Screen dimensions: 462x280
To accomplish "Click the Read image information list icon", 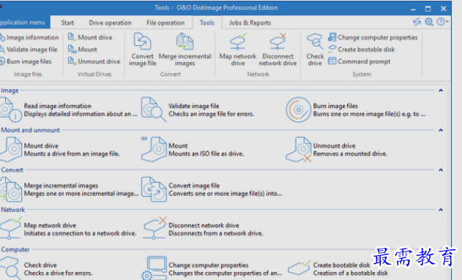I will [x=10, y=110].
